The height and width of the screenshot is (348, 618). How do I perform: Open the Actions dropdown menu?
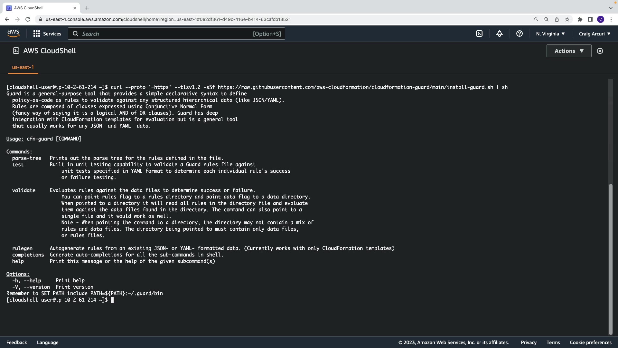(568, 51)
